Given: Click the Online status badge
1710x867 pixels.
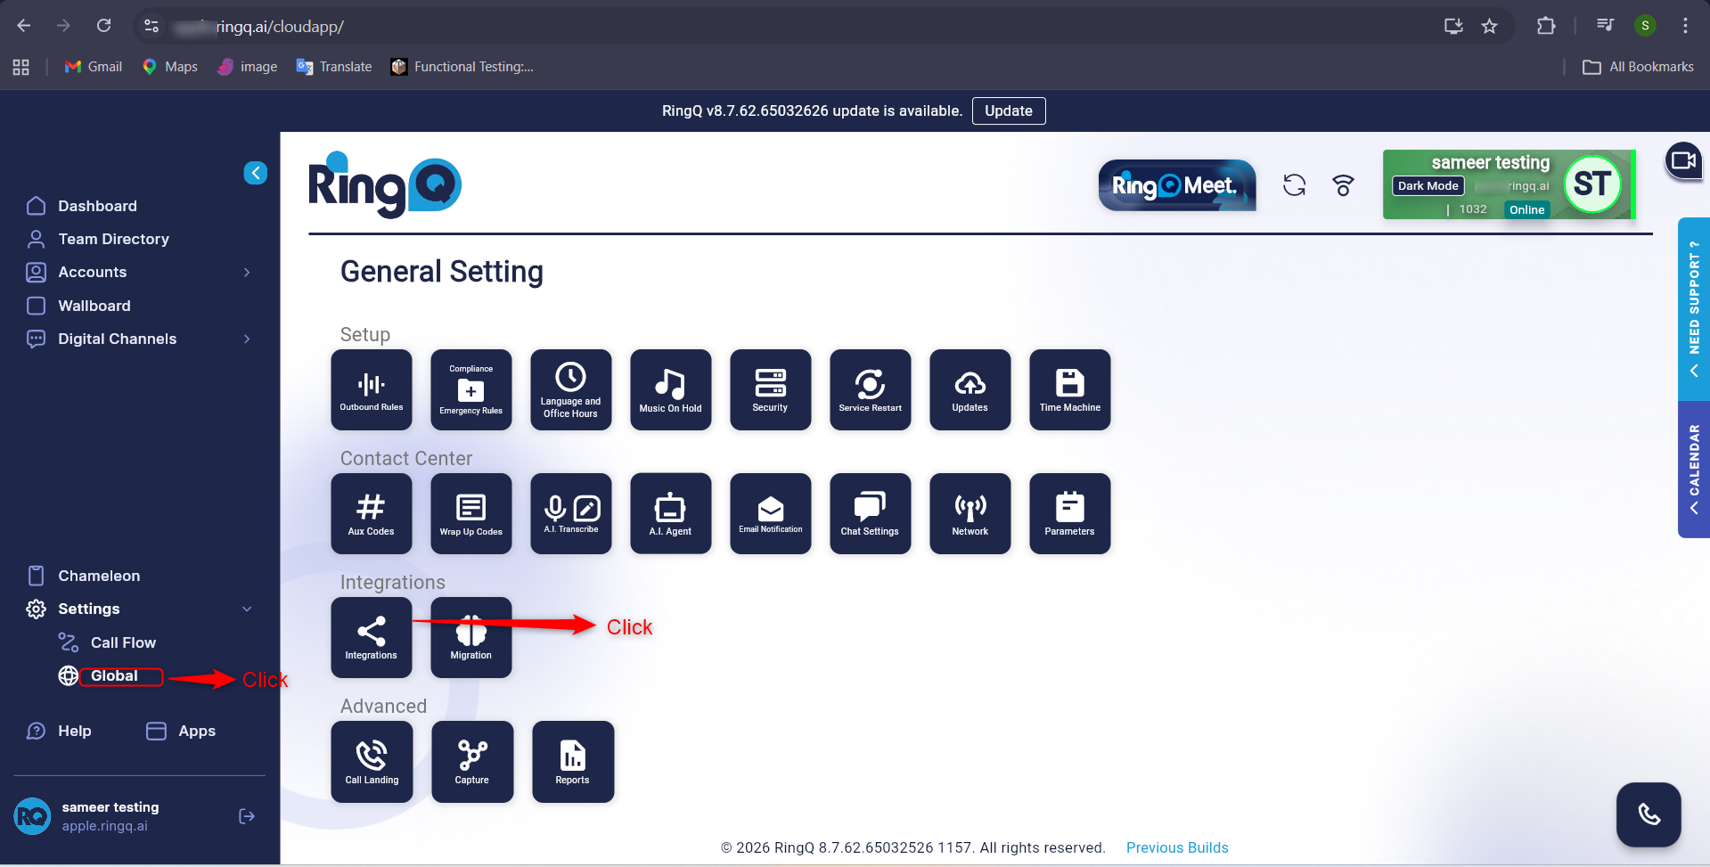Looking at the screenshot, I should (x=1527, y=209).
